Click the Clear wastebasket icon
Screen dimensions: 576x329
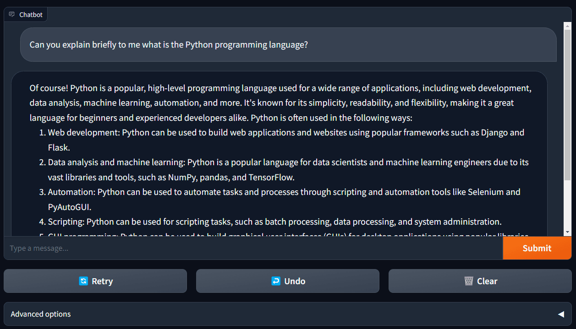[x=469, y=281]
